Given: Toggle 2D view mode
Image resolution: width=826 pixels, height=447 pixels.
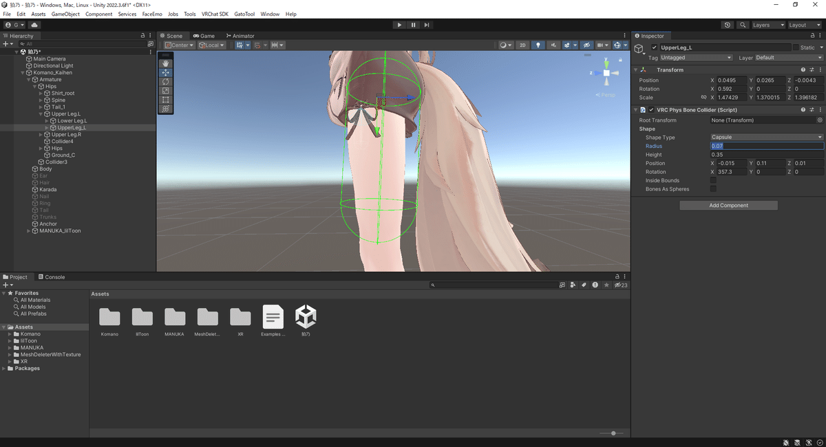Looking at the screenshot, I should tap(522, 45).
